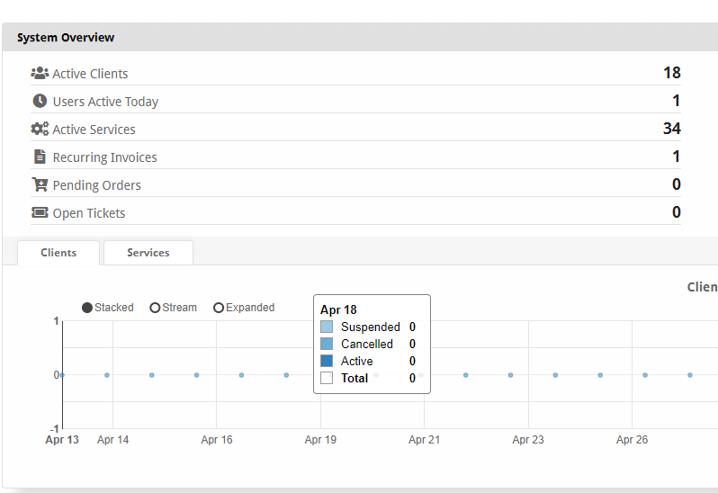The height and width of the screenshot is (493, 718).
Task: Click the Apr 16 axis label
Action: click(x=217, y=440)
